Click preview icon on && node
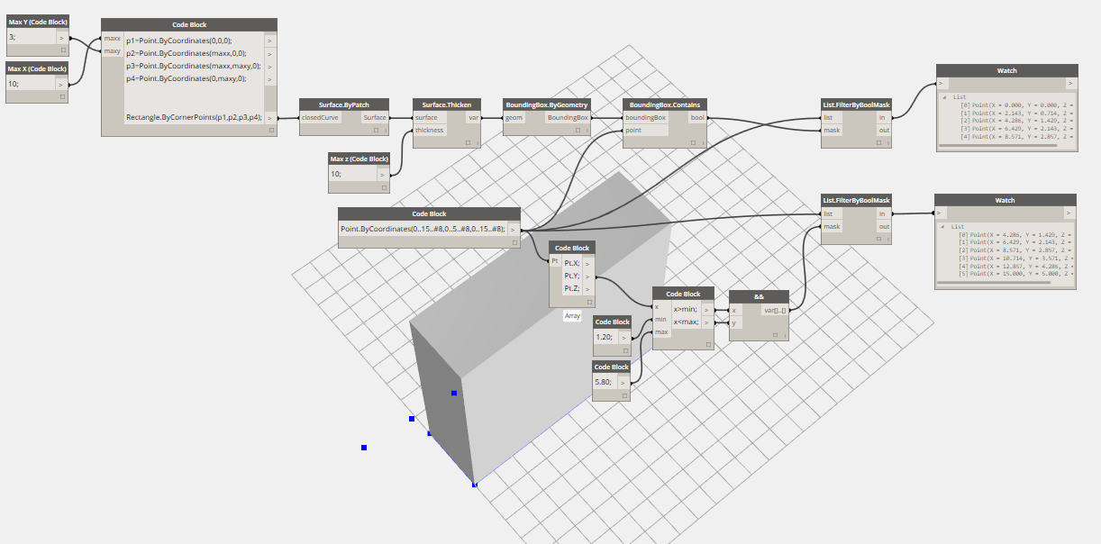Screen dimensions: 1101x544 pos(774,335)
